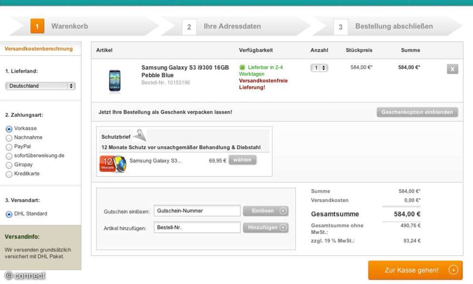Open the Lieferland Deutschland dropdown
473x284 pixels.
click(40, 86)
